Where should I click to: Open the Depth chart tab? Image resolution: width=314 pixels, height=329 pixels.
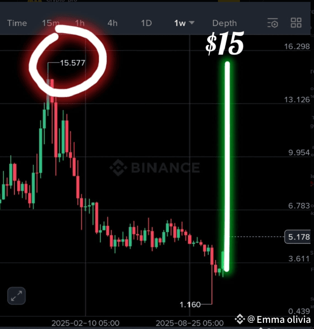click(225, 23)
